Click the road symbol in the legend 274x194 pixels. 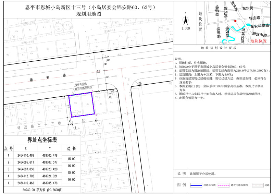click(x=256, y=185)
